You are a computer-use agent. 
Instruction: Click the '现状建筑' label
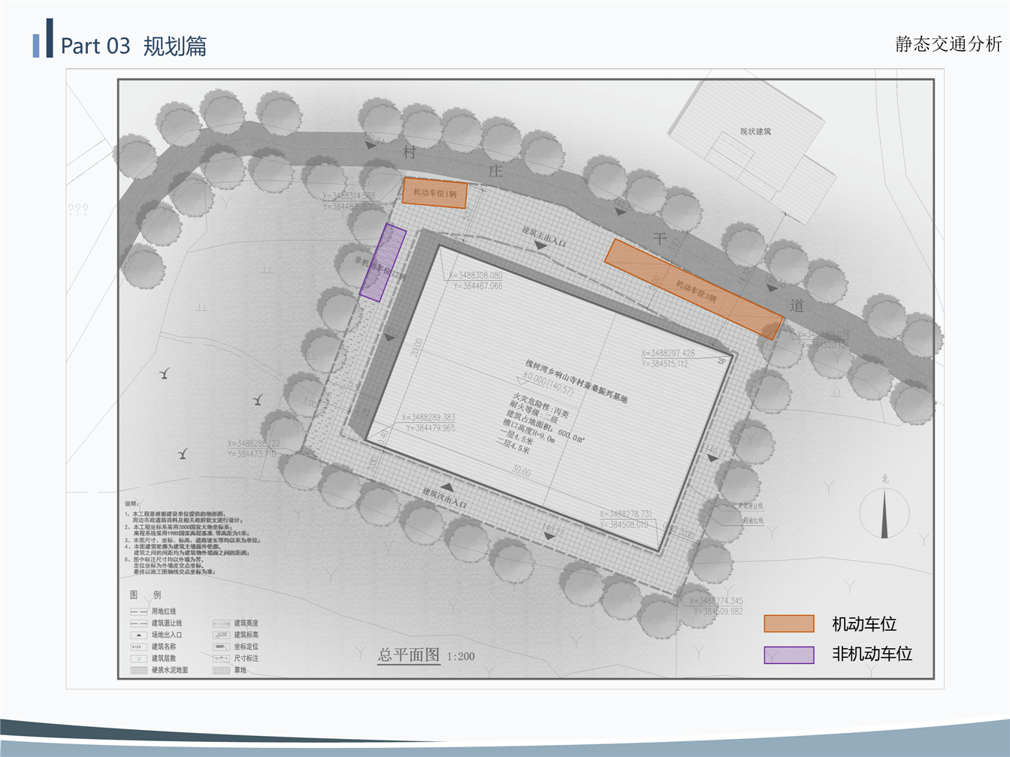pos(755,131)
